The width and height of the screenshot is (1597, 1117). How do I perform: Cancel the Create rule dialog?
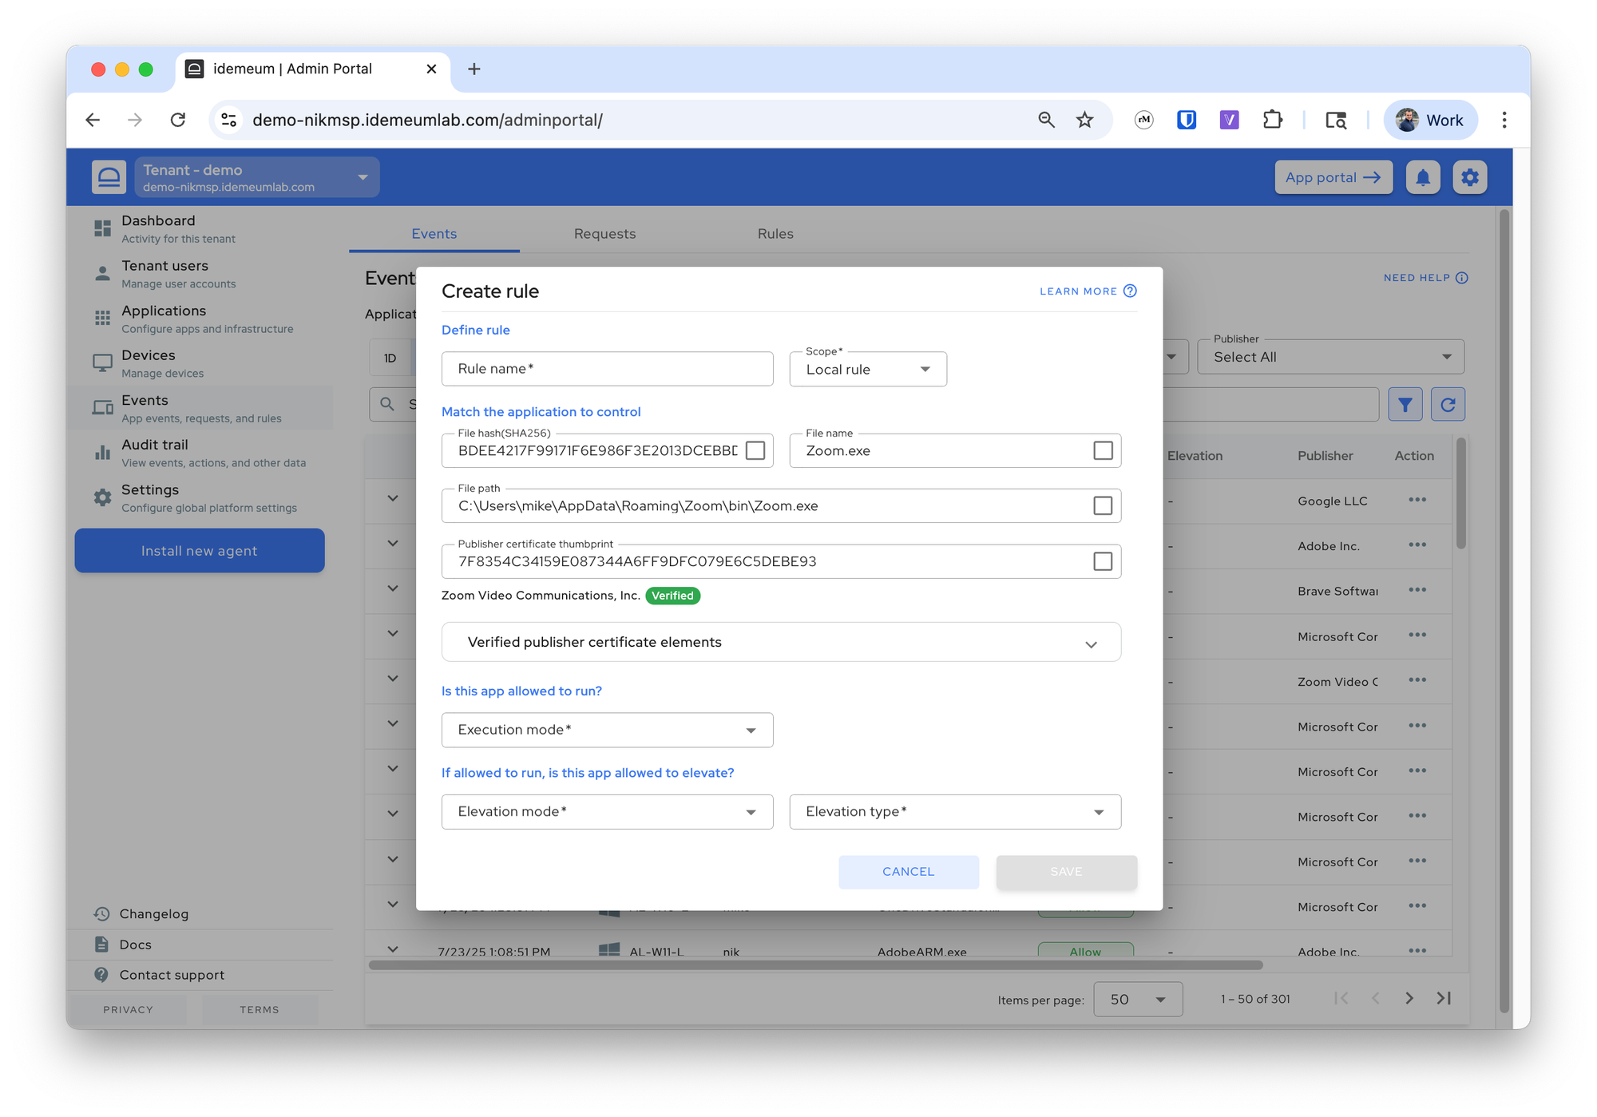pyautogui.click(x=908, y=872)
